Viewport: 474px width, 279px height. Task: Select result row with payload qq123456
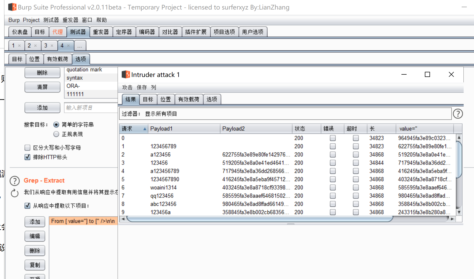(287, 196)
